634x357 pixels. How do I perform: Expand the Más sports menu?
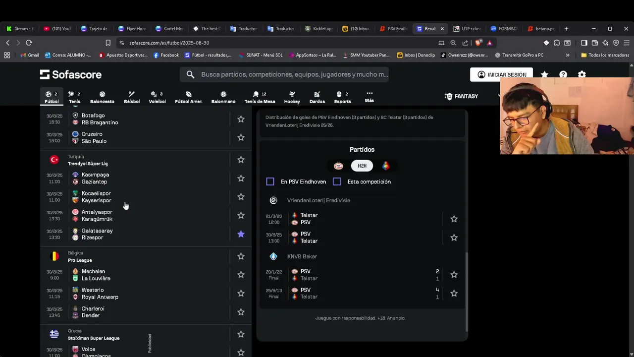[370, 97]
